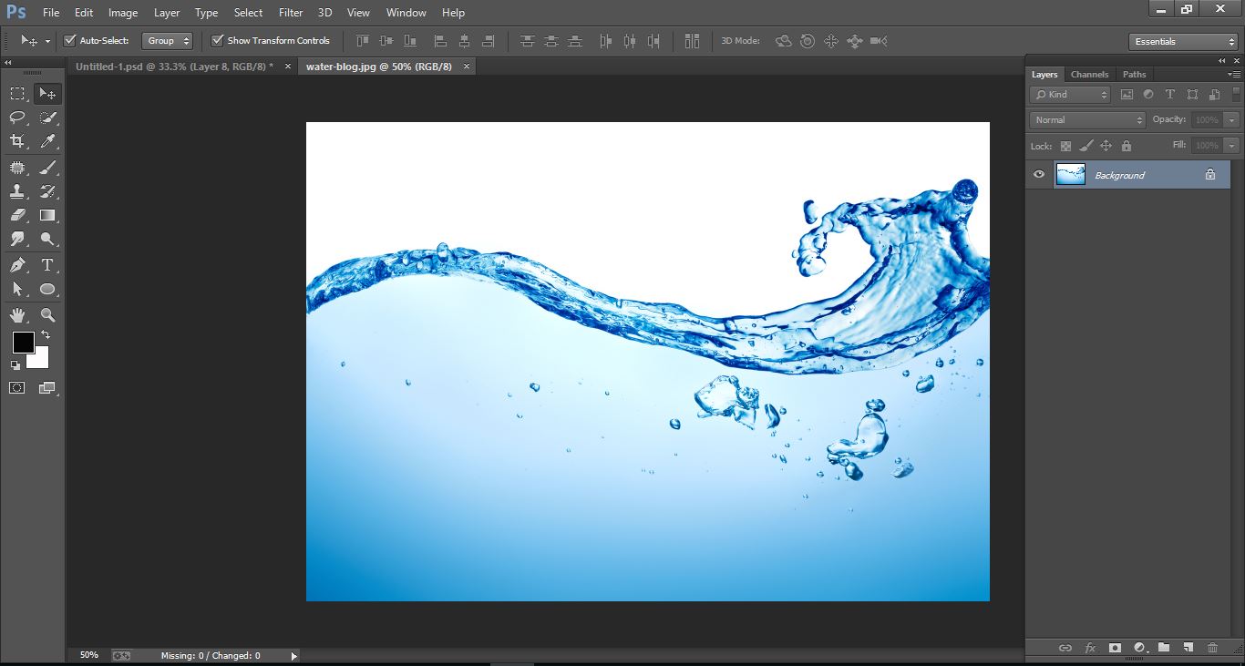
Task: Hide the Background layer
Action: [x=1038, y=174]
